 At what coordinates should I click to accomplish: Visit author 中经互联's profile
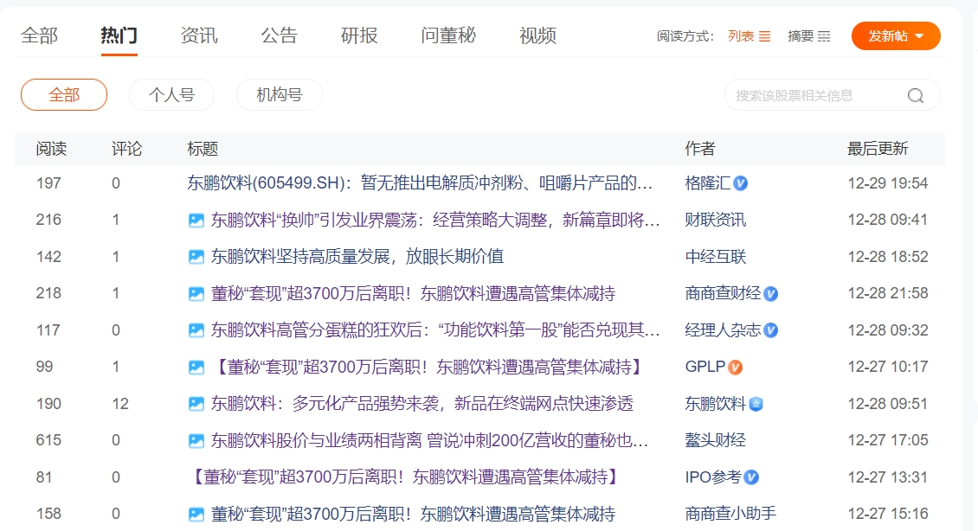point(716,257)
